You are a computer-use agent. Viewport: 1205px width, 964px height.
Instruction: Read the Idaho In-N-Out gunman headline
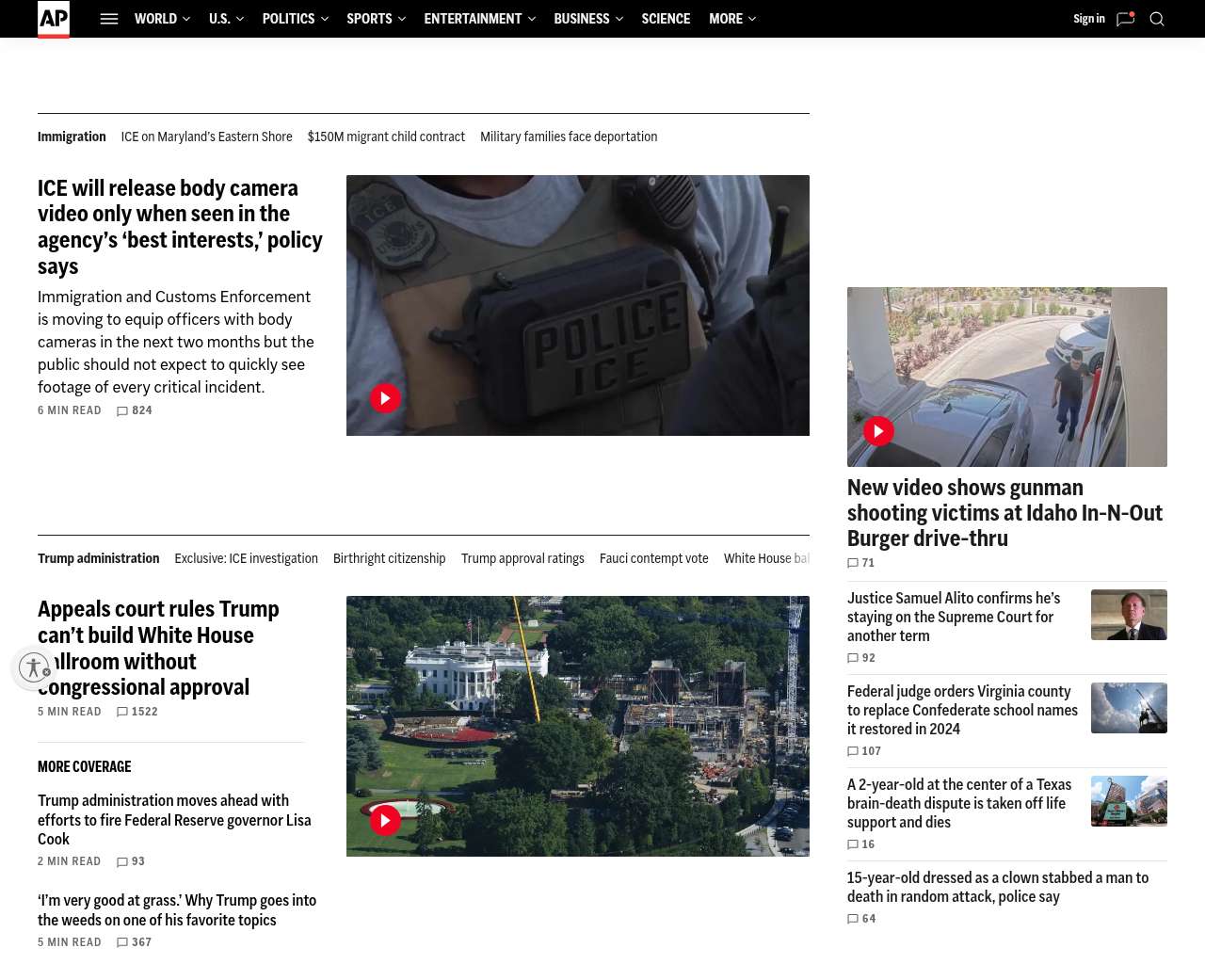point(1004,513)
